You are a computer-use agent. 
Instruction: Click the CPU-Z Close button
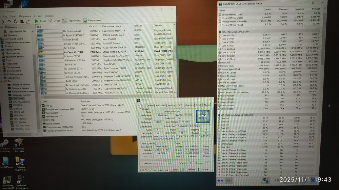point(206,169)
